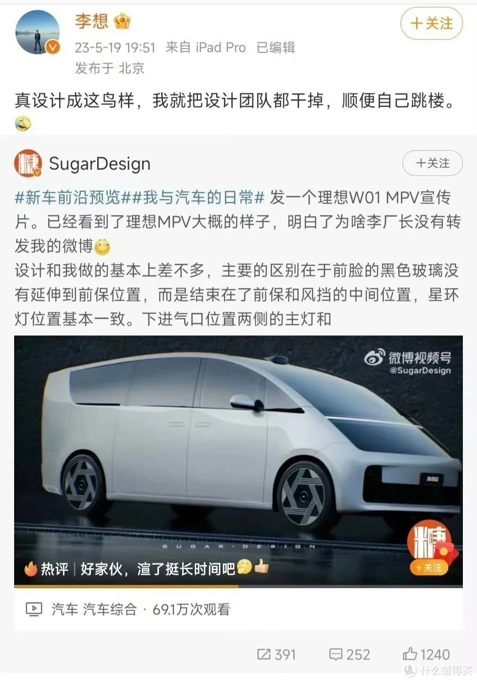Open Li Xiang's profile avatar
The height and width of the screenshot is (682, 477).
pyautogui.click(x=38, y=33)
